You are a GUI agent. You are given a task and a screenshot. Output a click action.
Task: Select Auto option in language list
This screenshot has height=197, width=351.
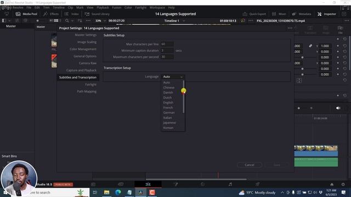167,83
